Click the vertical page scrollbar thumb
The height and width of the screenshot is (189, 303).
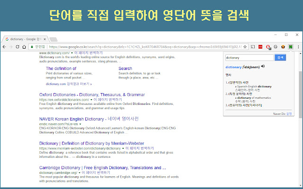(x=301, y=94)
